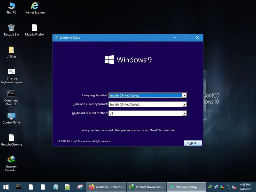This screenshot has width=256, height=192.
Task: Expand Keyboard or input method dropdown
Action: [x=184, y=113]
